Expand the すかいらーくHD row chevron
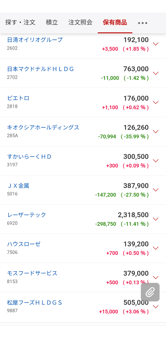Viewport: 166px width, 346px height. tap(156, 161)
